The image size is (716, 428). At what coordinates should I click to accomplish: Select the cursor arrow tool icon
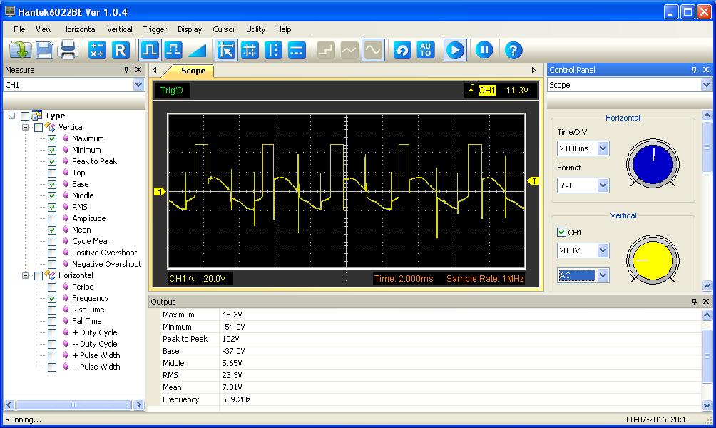pos(226,50)
